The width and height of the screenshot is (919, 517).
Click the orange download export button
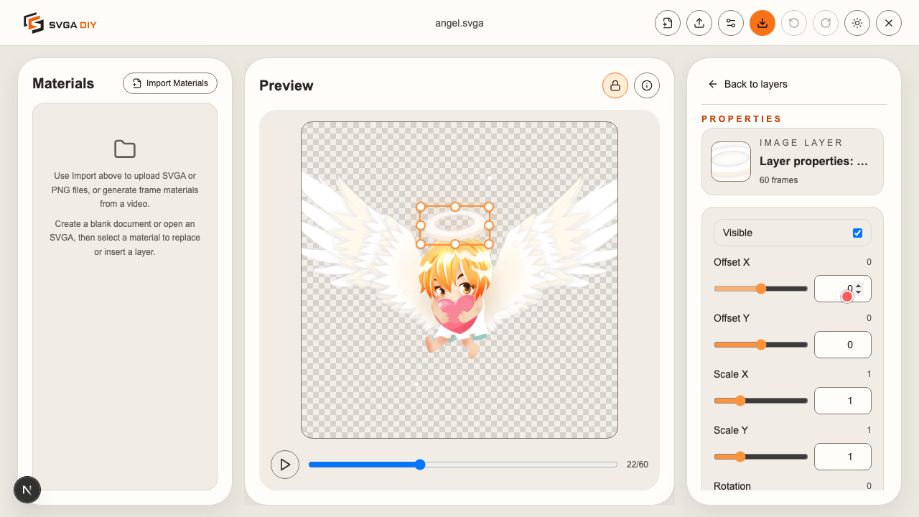(x=762, y=23)
